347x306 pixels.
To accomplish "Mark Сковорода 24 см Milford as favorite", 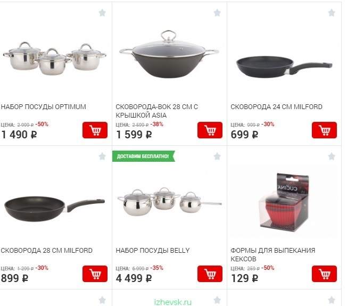I will click(331, 13).
